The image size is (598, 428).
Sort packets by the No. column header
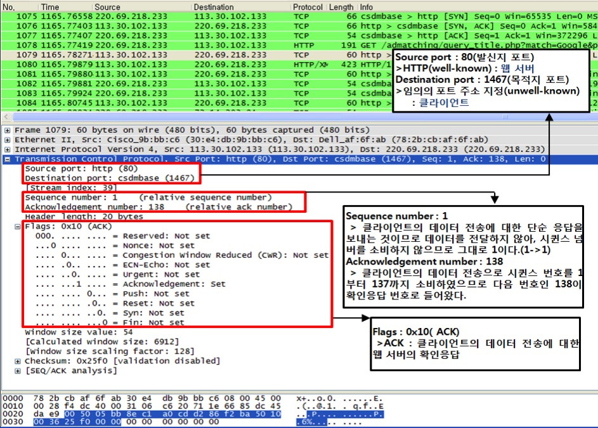(20, 7)
